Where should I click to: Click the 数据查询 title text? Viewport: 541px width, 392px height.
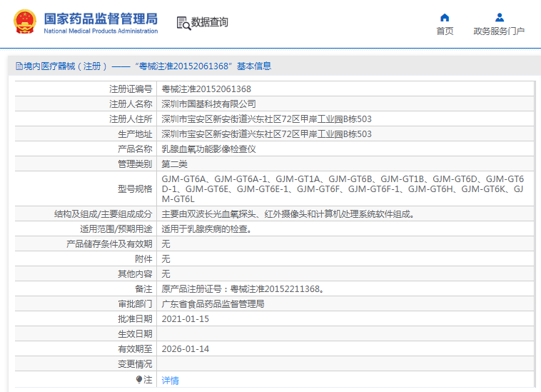(209, 22)
